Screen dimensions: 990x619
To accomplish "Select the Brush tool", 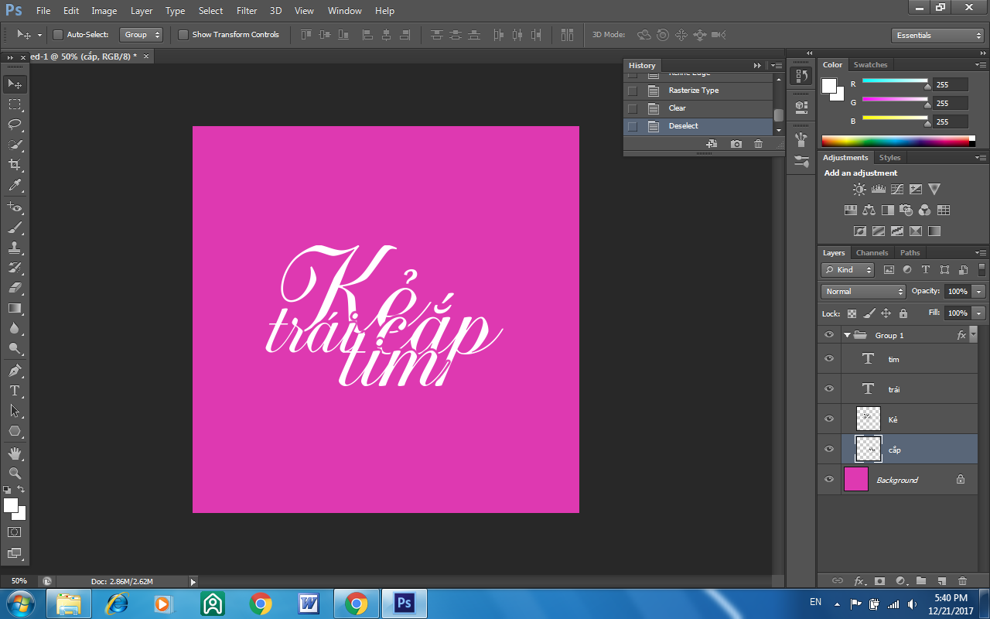I will click(15, 227).
